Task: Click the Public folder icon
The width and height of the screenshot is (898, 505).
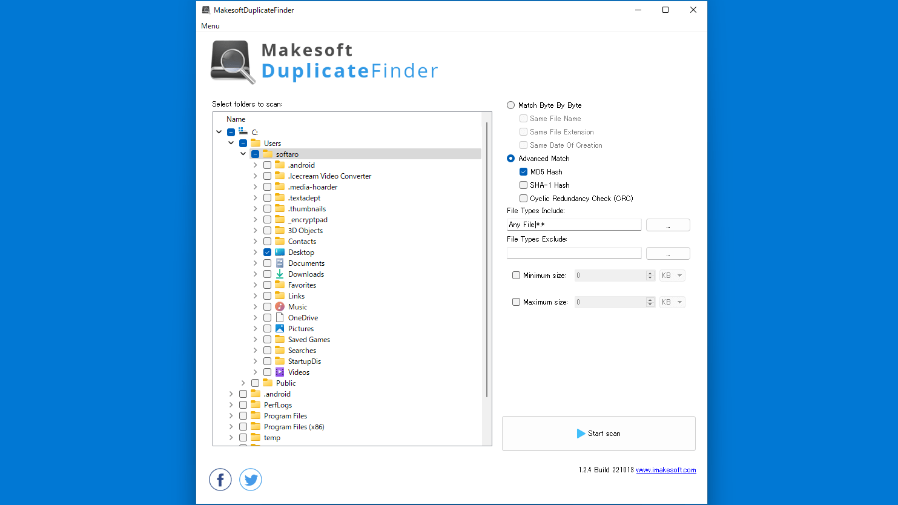Action: [x=268, y=383]
